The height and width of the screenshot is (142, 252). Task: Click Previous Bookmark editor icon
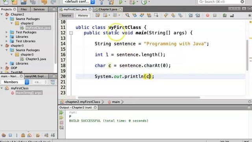tap(166, 15)
